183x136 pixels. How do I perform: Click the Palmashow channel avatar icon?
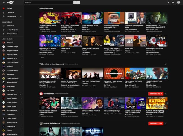pos(3,75)
